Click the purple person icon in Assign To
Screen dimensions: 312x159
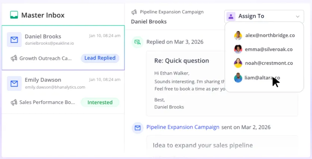231,16
